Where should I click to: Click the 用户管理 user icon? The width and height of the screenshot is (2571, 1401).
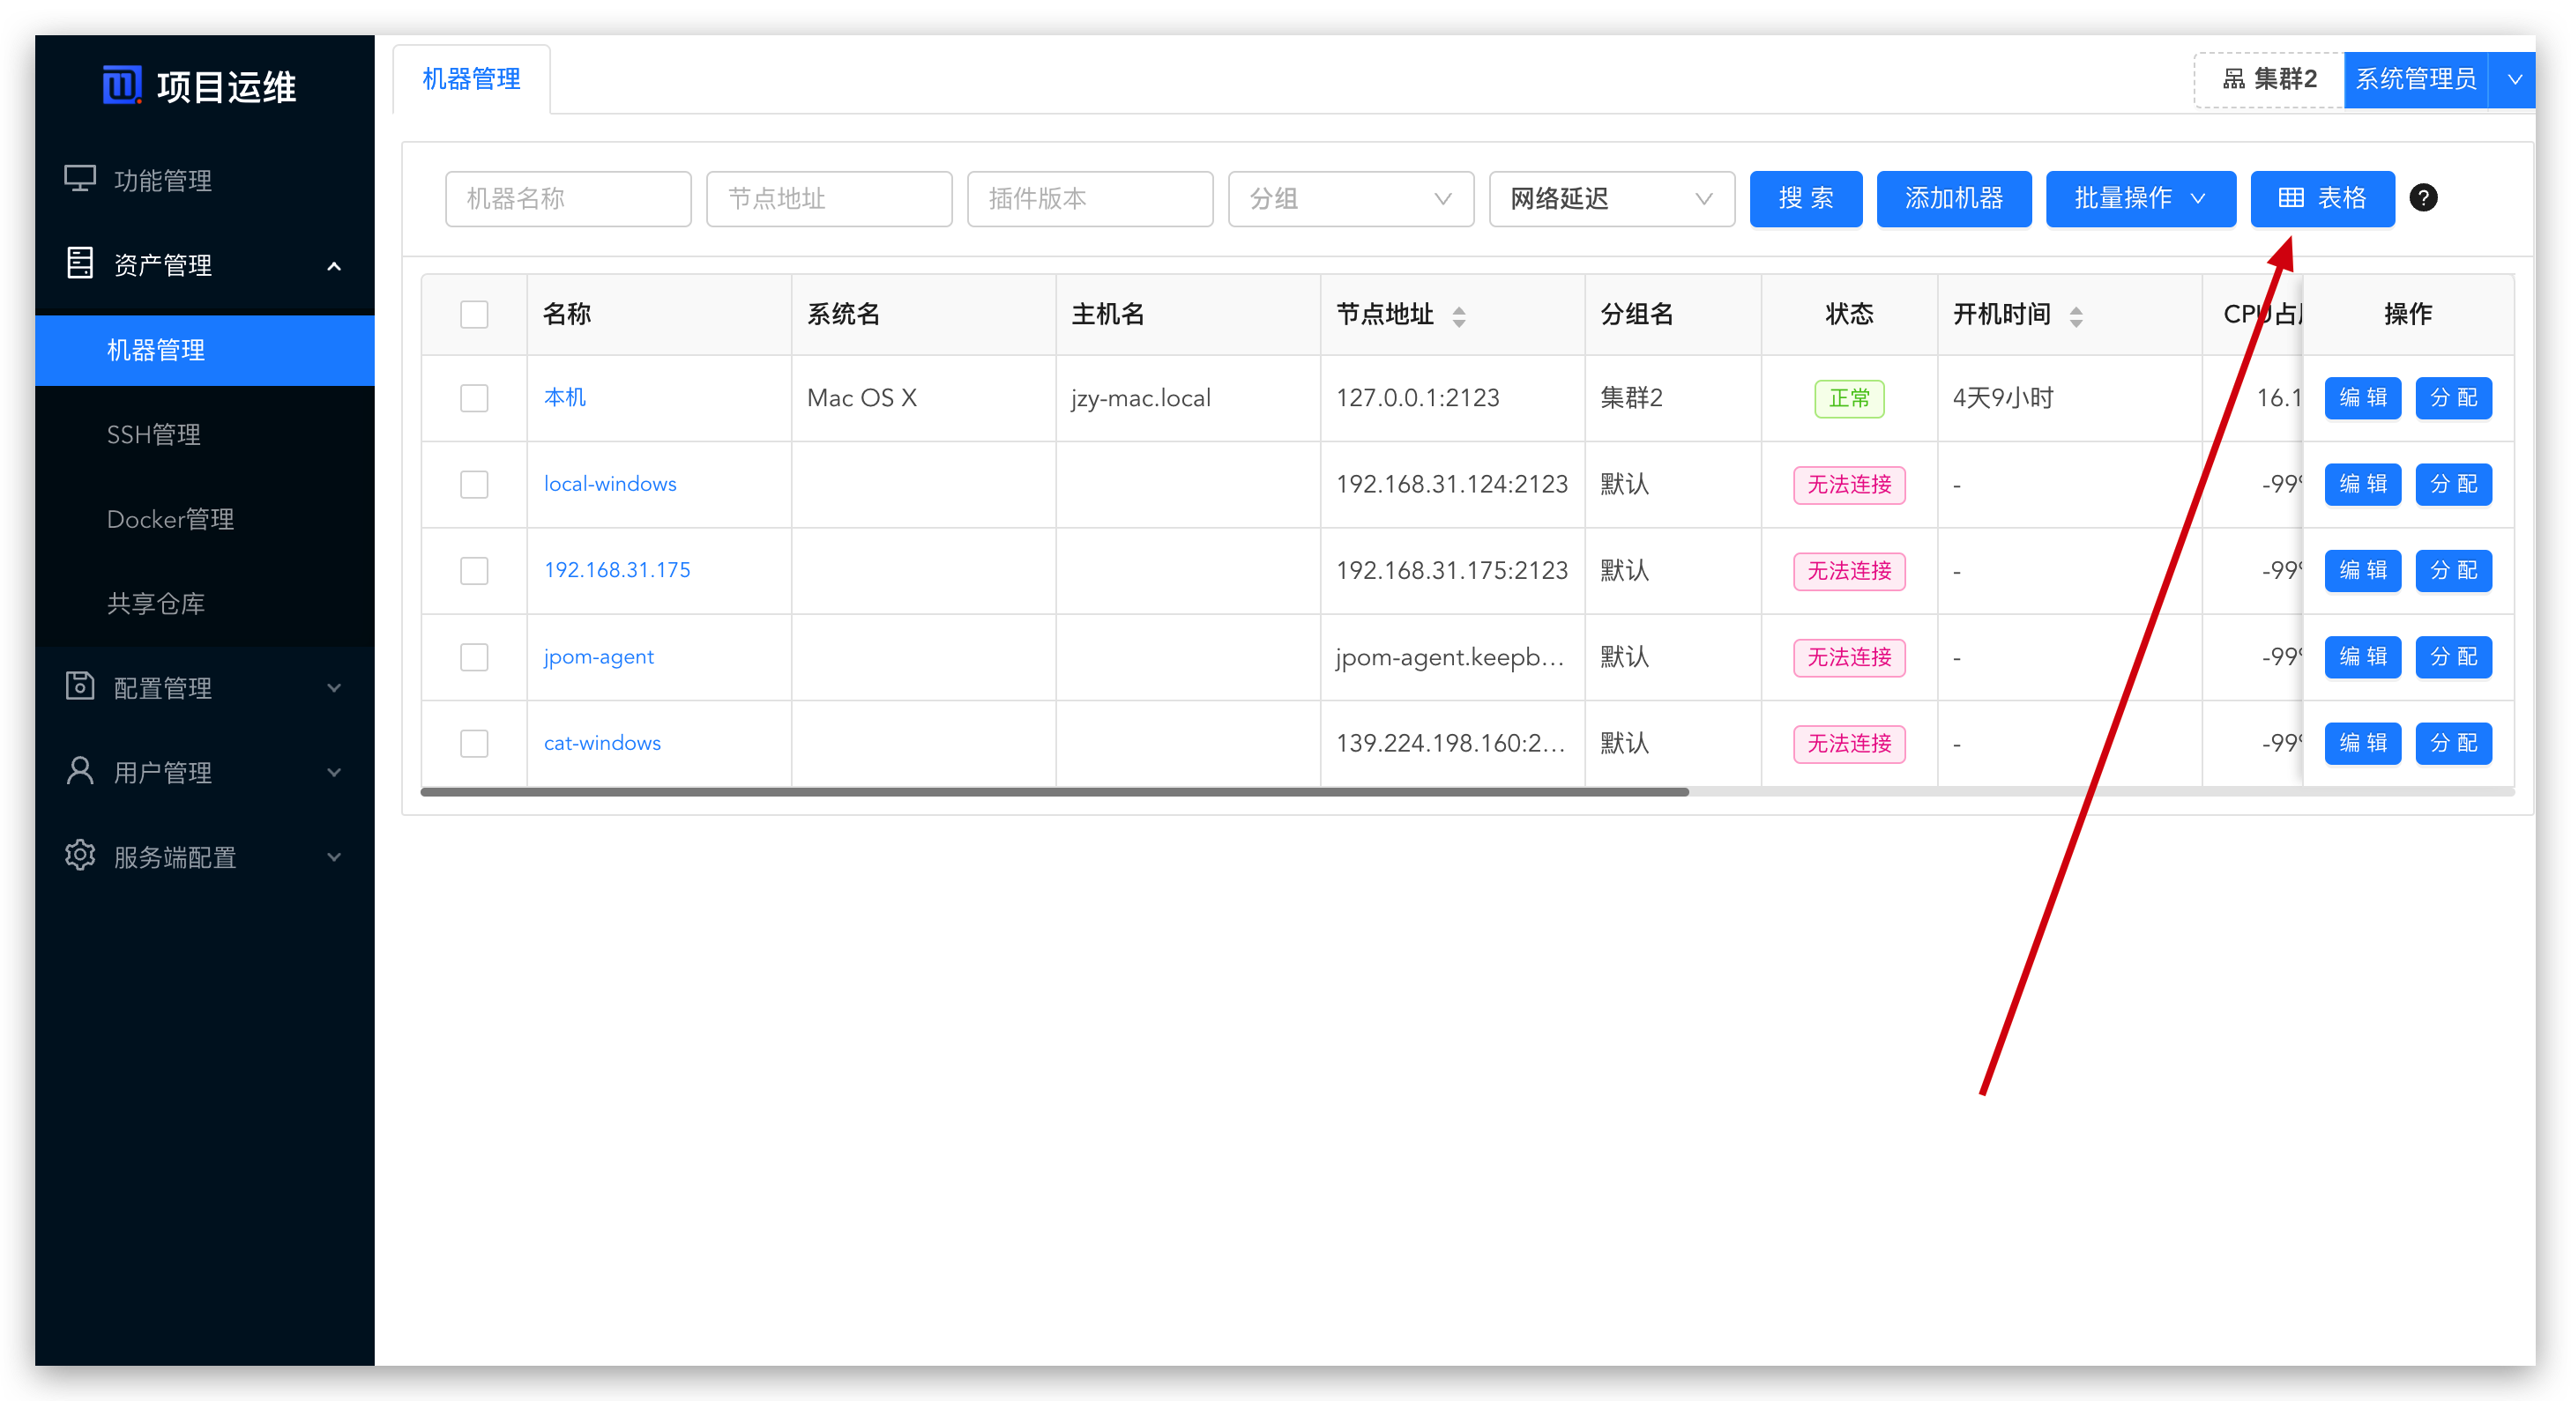pyautogui.click(x=80, y=771)
